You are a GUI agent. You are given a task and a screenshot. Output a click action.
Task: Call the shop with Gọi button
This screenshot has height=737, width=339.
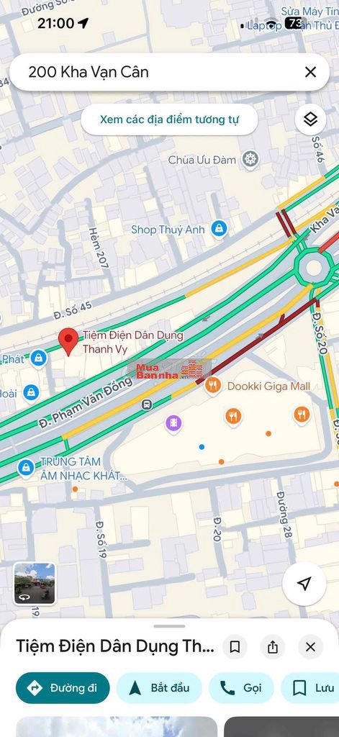coord(241,688)
